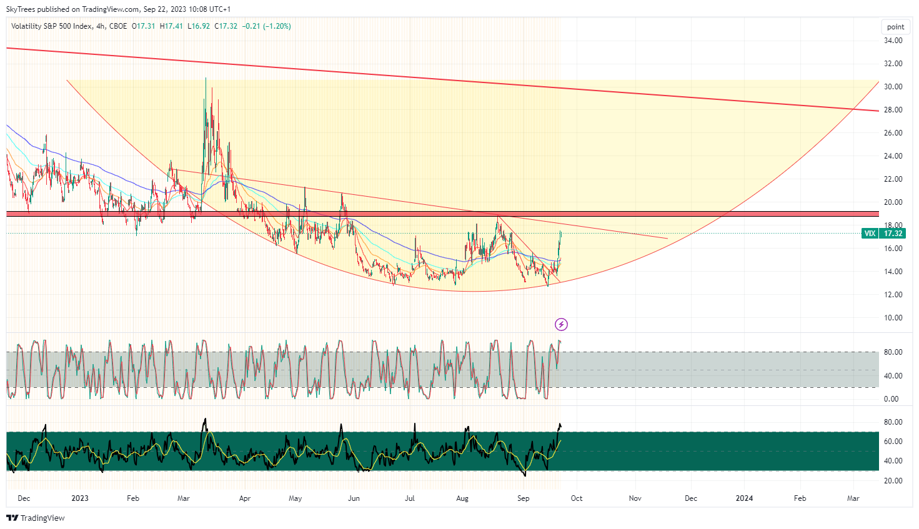This screenshot has width=919, height=529.
Task: Click the 24.00 price axis label
Action: [x=893, y=156]
